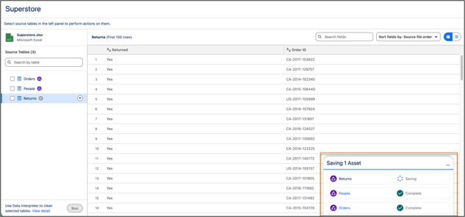Image resolution: width=465 pixels, height=217 pixels.
Task: Click the Returns asset icon in saving panel
Action: click(x=333, y=179)
